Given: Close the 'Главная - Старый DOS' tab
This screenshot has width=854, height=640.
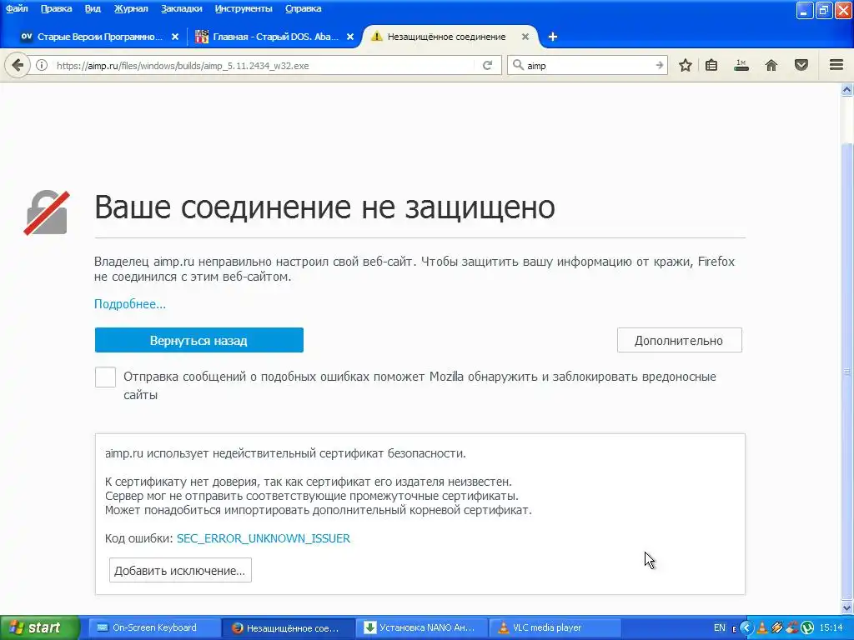Looking at the screenshot, I should click(350, 37).
